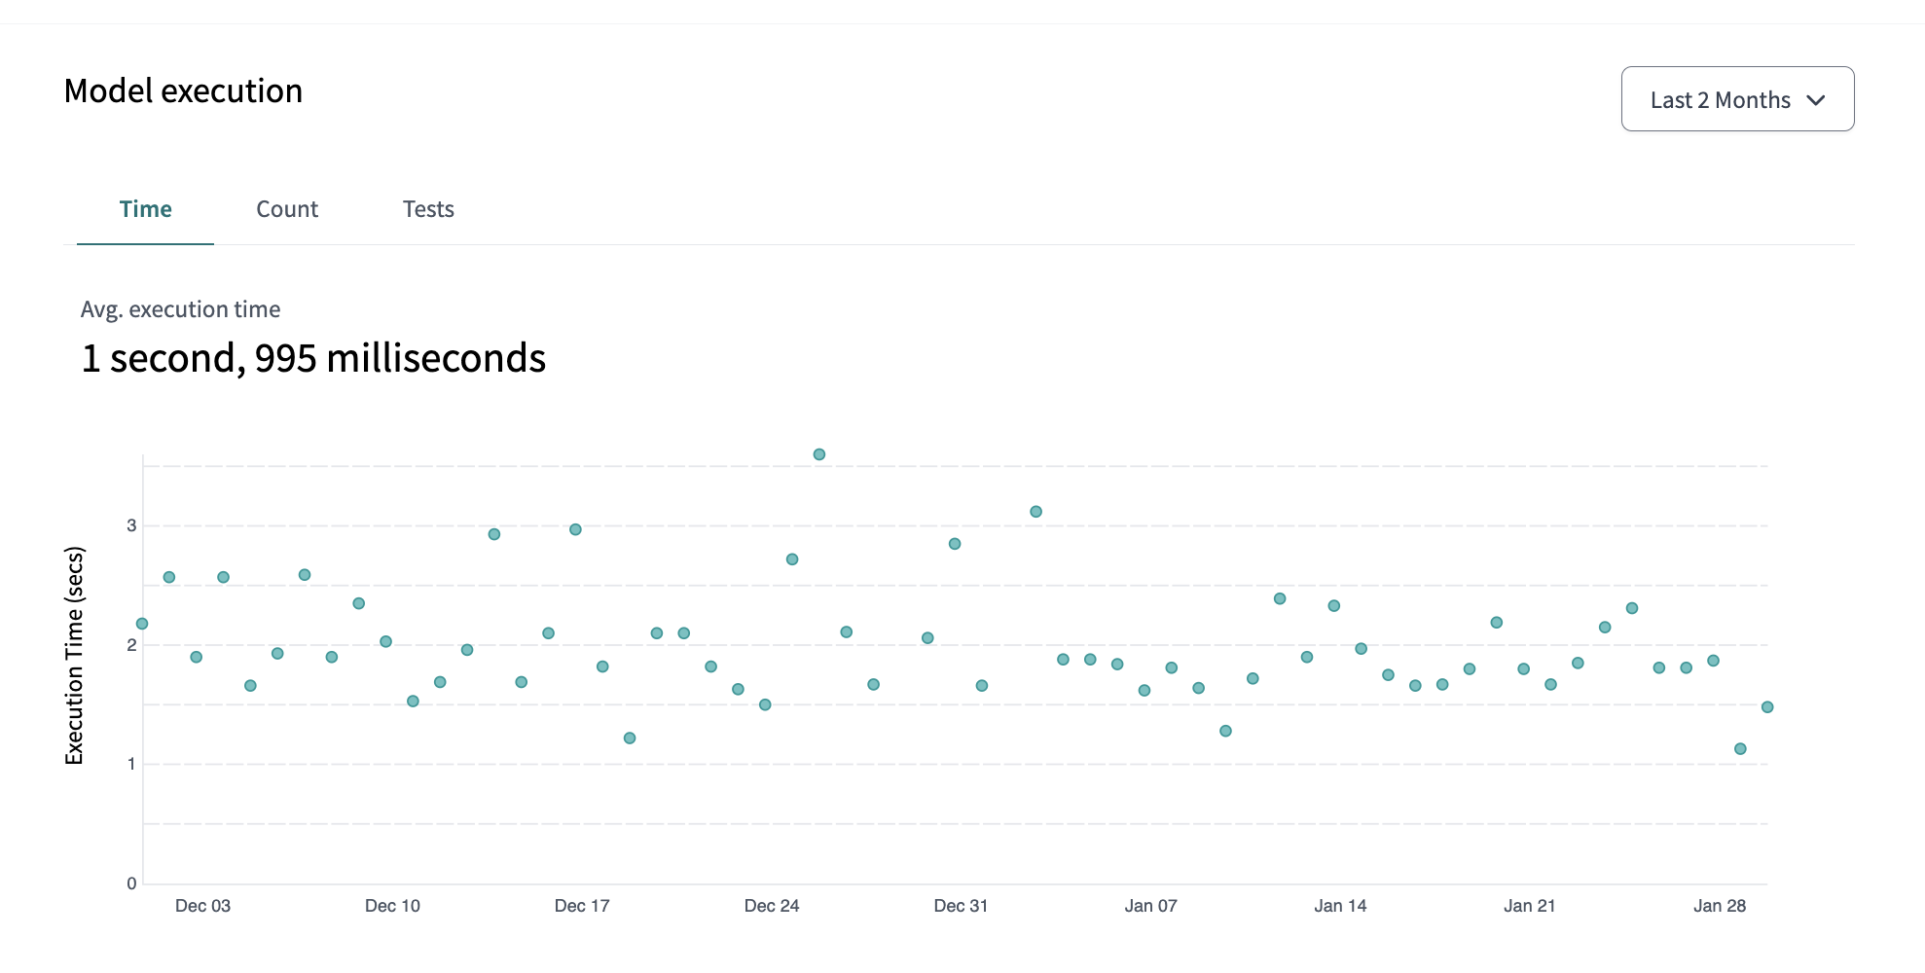Click the 1 second, 995 milliseconds value
The height and width of the screenshot is (973, 1925).
[x=313, y=358]
